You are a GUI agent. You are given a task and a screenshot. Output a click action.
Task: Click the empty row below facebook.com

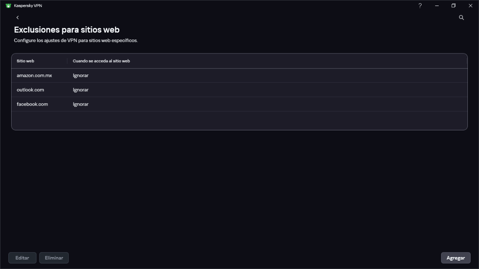pos(239,120)
